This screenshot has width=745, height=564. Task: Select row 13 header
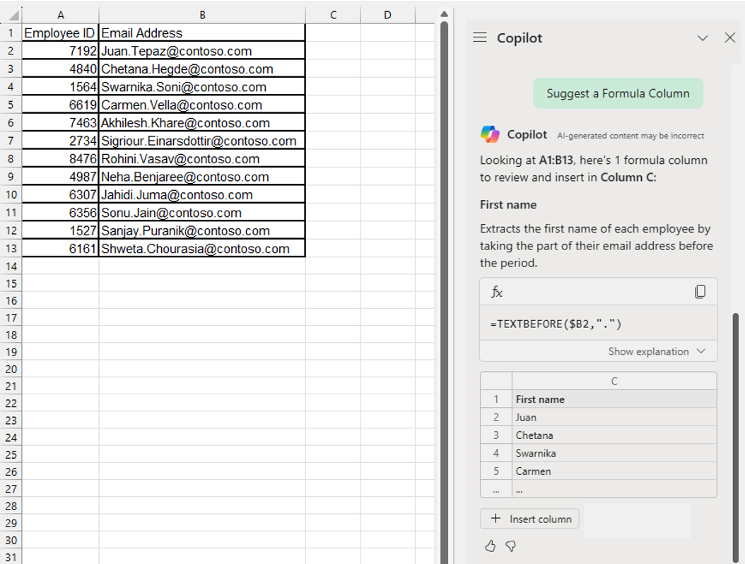(x=11, y=249)
